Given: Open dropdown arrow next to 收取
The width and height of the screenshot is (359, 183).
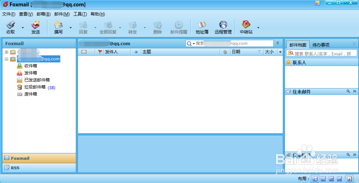Looking at the screenshot, I should pyautogui.click(x=23, y=28).
